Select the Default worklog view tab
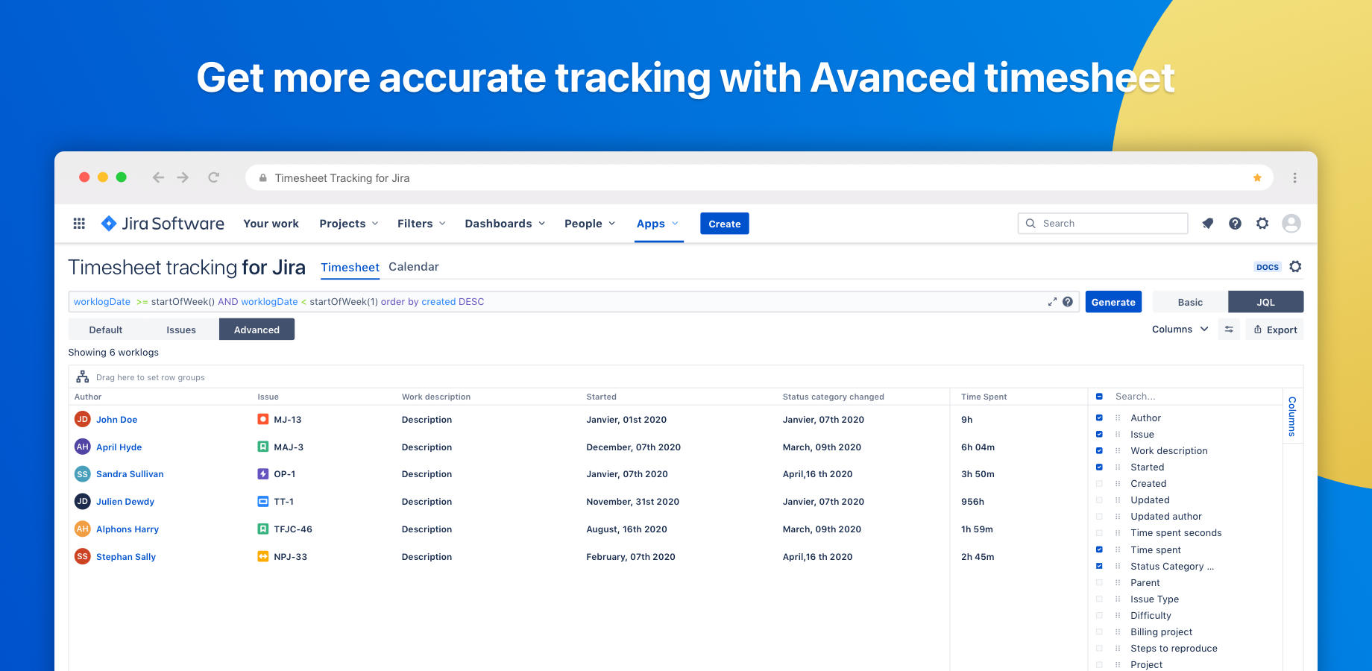This screenshot has height=671, width=1372. (105, 329)
